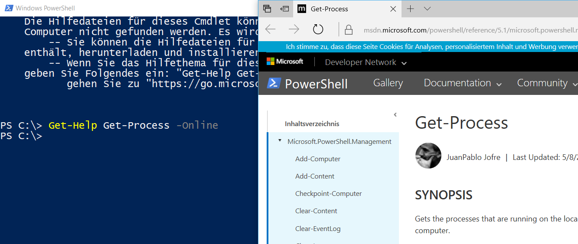Expand the Community menu
This screenshot has height=244, width=578.
pyautogui.click(x=547, y=83)
